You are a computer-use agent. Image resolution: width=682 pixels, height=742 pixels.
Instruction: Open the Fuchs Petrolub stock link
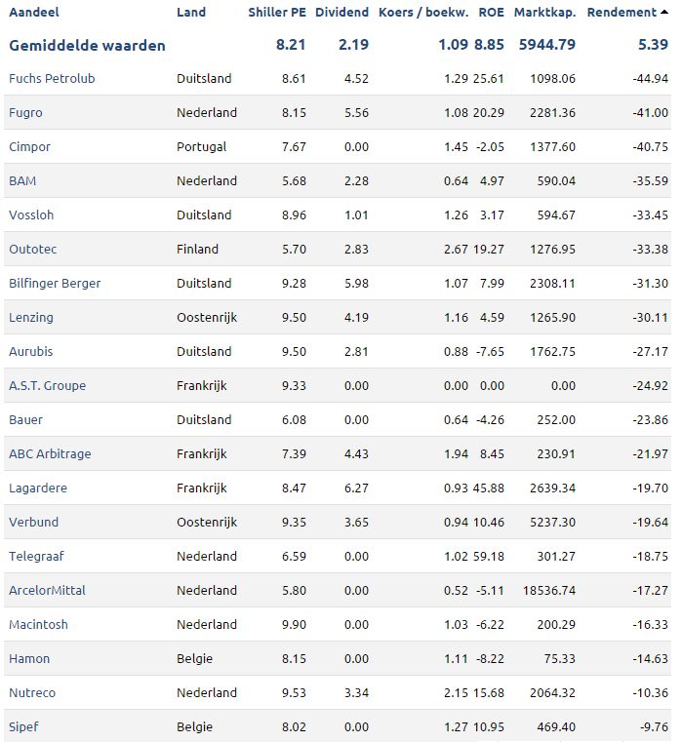pyautogui.click(x=52, y=79)
